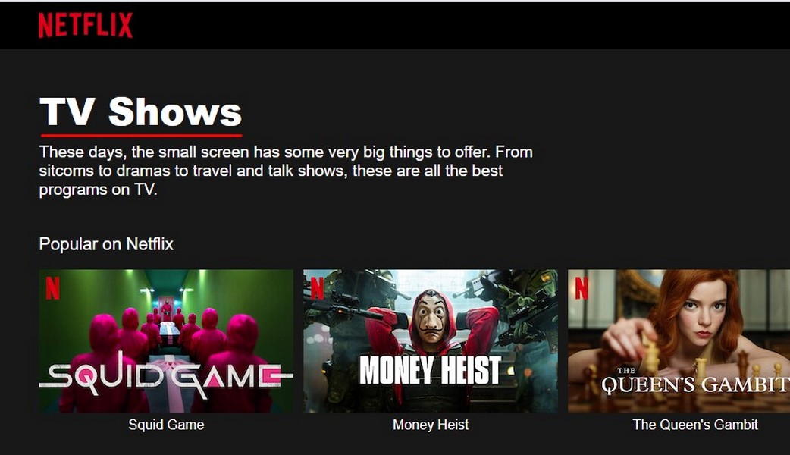Screen dimensions: 790x455
Task: Select 'The Queen's Gambit' caption link
Action: [x=695, y=425]
